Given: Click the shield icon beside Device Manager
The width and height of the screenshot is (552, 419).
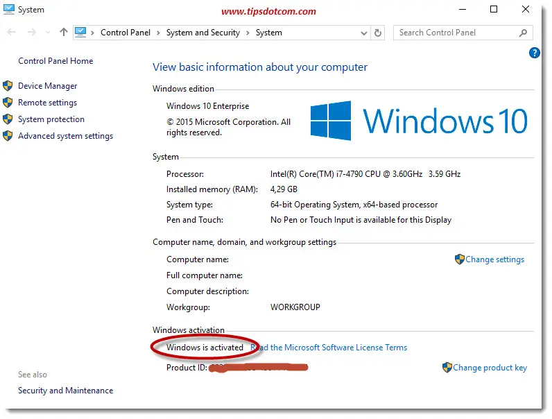Looking at the screenshot, I should point(8,86).
